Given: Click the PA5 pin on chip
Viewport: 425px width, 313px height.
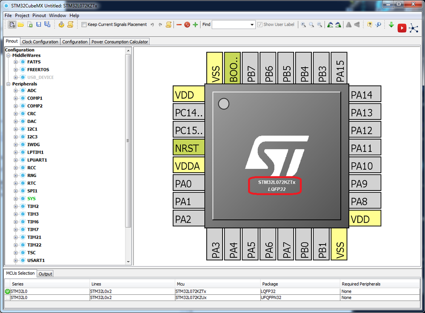Looking at the screenshot, I should [x=251, y=244].
